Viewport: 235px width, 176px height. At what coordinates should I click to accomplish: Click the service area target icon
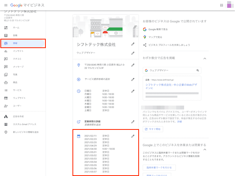tap(79, 79)
